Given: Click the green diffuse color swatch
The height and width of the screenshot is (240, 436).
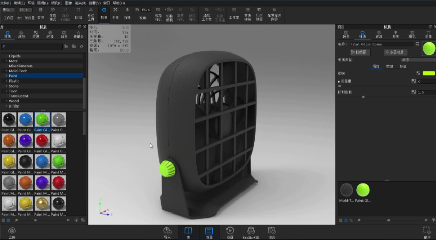Looking at the screenshot, I should click(428, 73).
